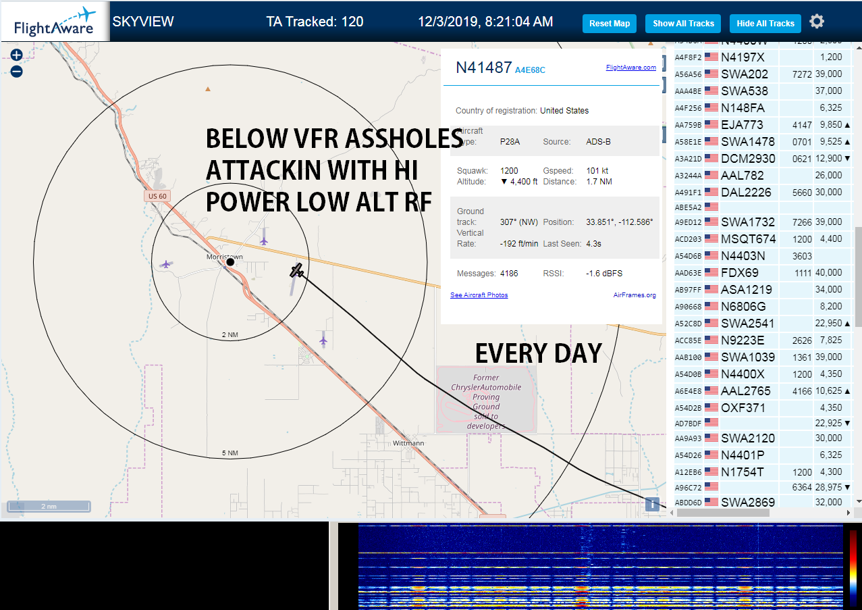Click the map scale bar showing 2 nm
This screenshot has width=862, height=610.
click(x=49, y=506)
